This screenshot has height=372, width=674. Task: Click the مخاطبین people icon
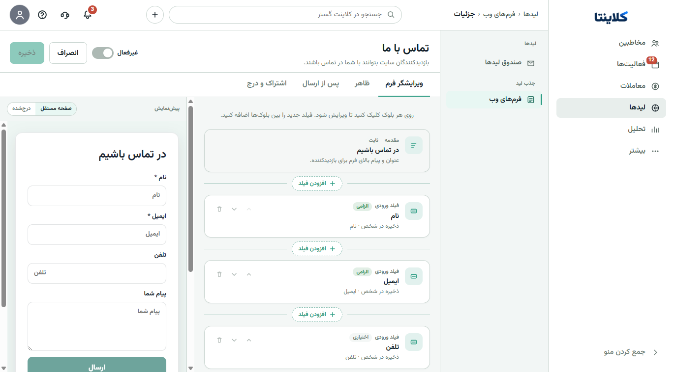click(x=655, y=43)
